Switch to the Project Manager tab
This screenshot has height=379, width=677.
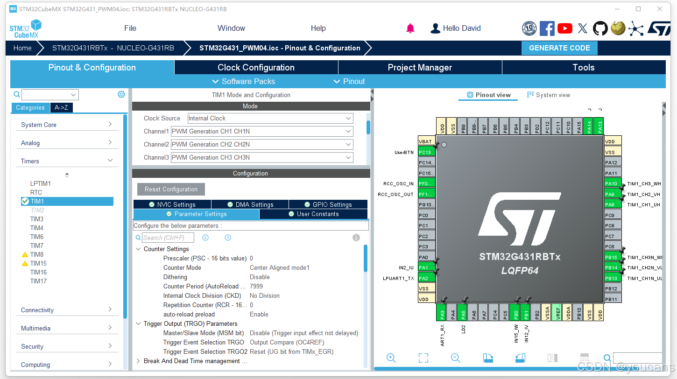point(420,68)
